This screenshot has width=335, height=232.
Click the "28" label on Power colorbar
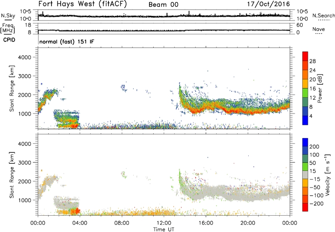point(312,61)
